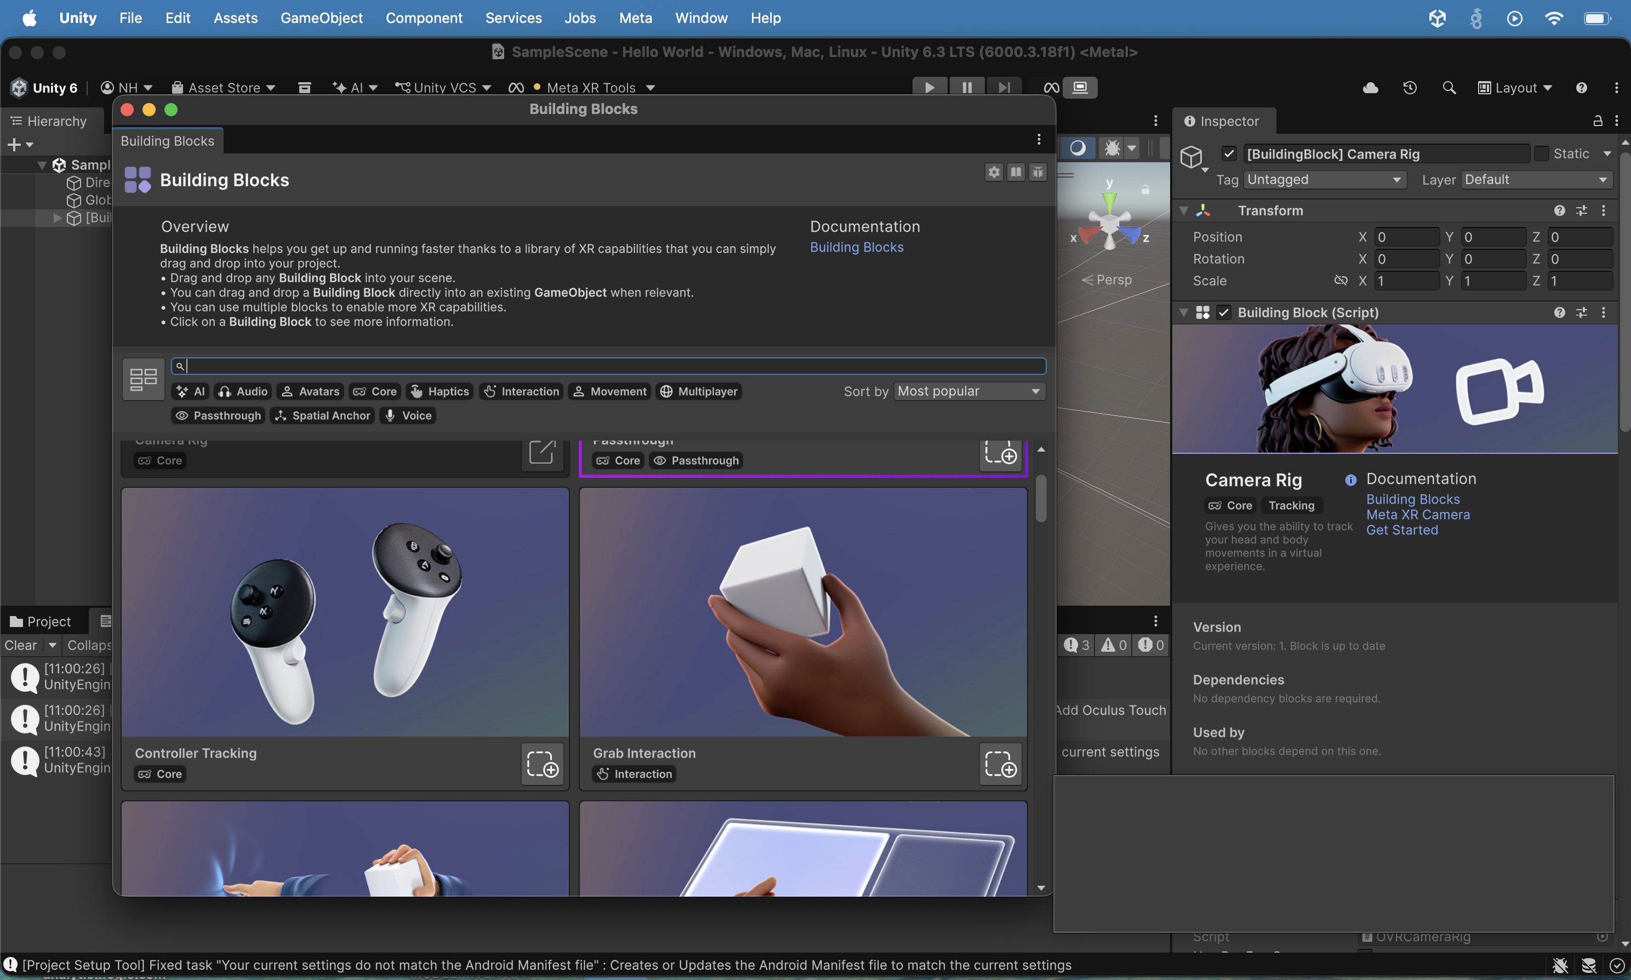
Task: Click the Camera Rig card select-in-scene icon
Action: point(542,454)
